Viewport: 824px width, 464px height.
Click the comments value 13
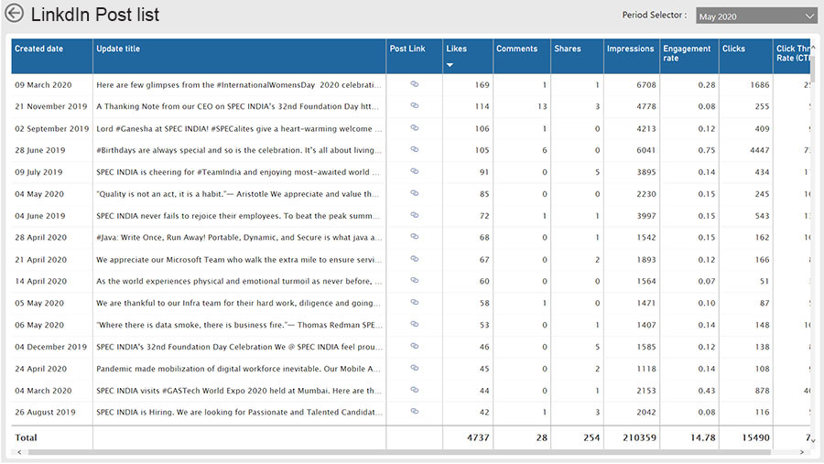click(542, 106)
